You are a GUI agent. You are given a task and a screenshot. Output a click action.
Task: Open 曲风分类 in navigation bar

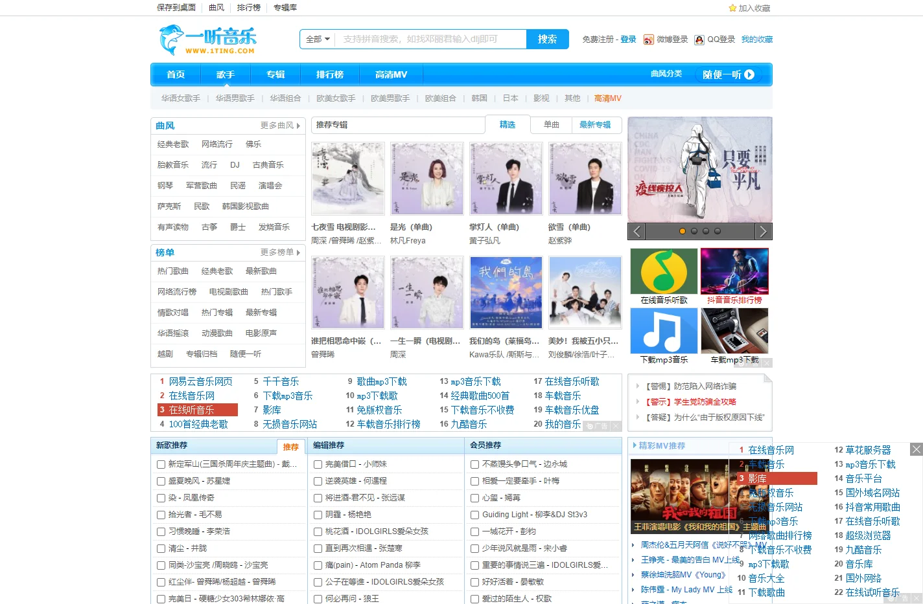click(666, 74)
